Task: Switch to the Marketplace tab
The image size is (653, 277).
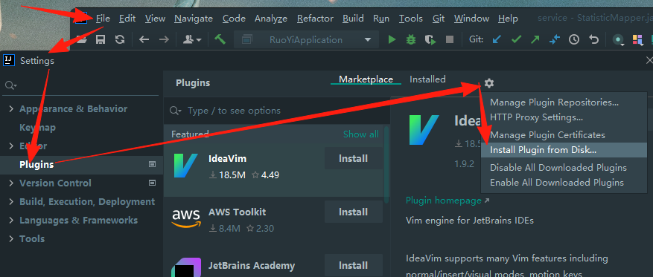Action: pos(366,79)
